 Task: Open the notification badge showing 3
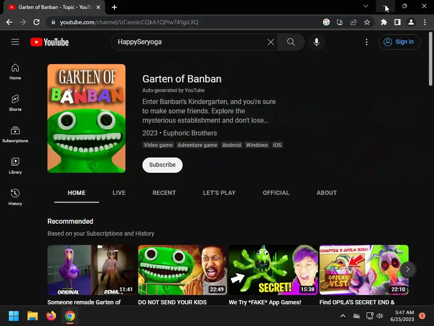(422, 316)
